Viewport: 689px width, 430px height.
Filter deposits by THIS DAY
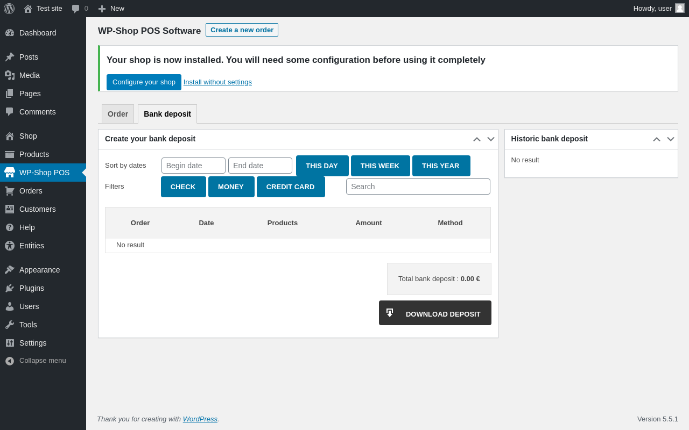pyautogui.click(x=322, y=166)
